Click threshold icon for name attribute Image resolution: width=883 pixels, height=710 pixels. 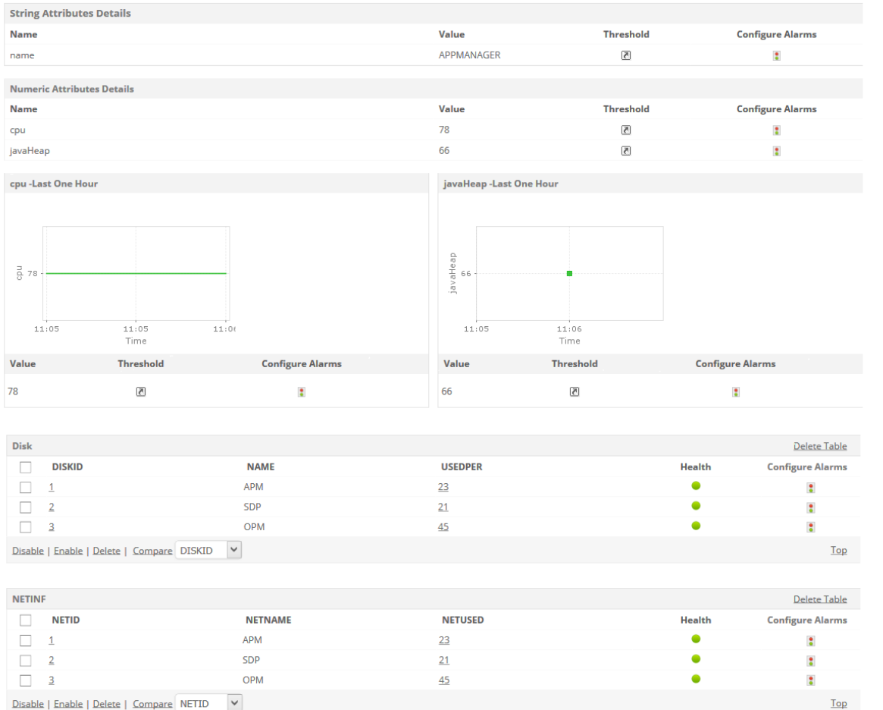(x=626, y=55)
